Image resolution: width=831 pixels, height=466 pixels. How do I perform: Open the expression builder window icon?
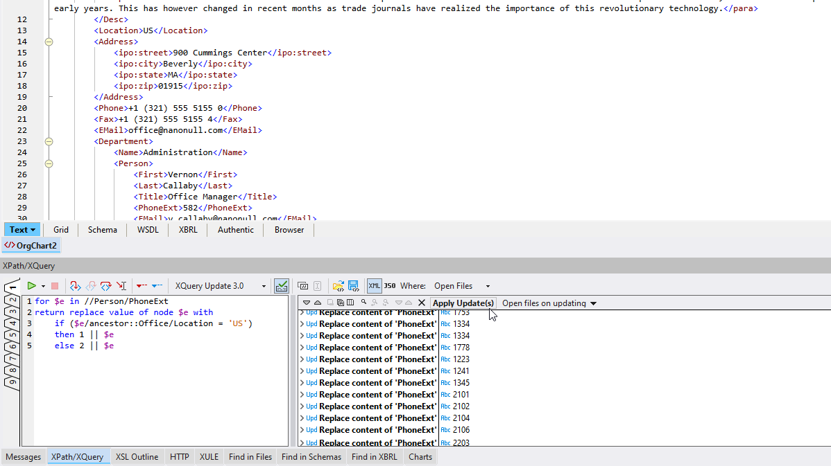point(303,285)
